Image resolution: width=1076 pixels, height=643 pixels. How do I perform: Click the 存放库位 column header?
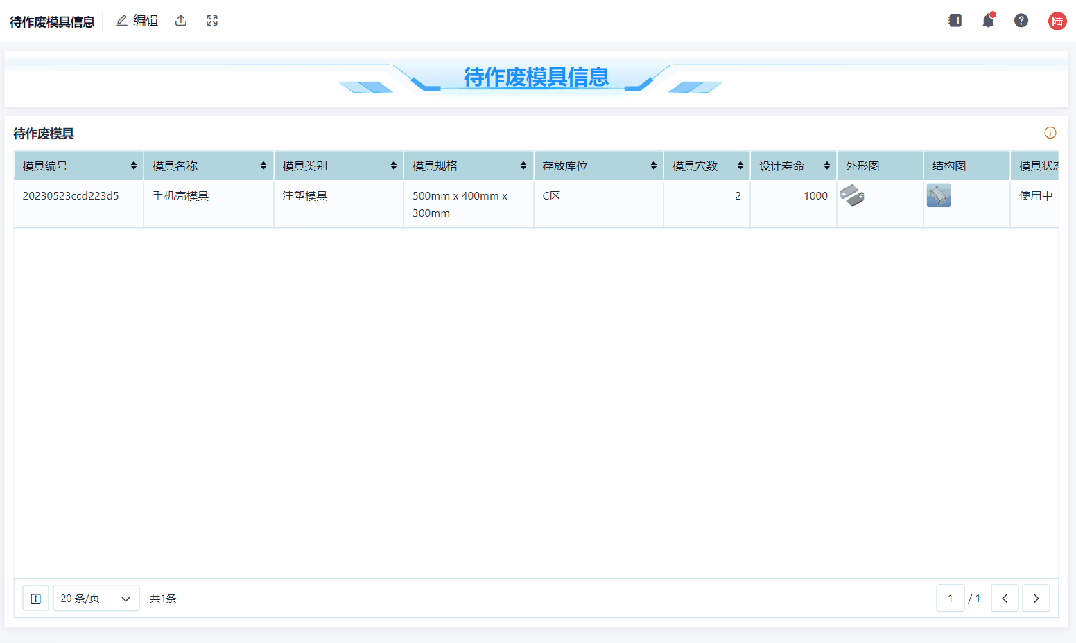pos(565,166)
